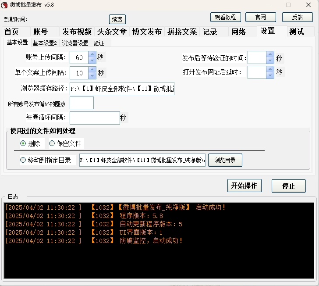Click the 停止 stop button
Viewport: 319px width, 286px height.
(288, 186)
